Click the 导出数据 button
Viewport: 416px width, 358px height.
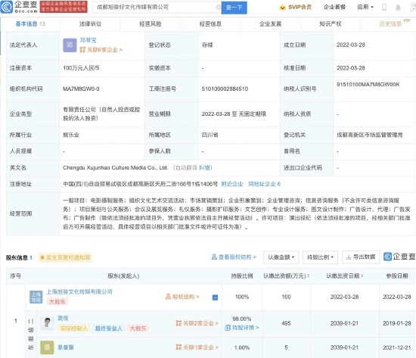pos(361,257)
